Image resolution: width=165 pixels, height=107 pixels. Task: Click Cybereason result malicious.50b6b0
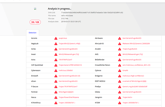[x=66, y=70]
